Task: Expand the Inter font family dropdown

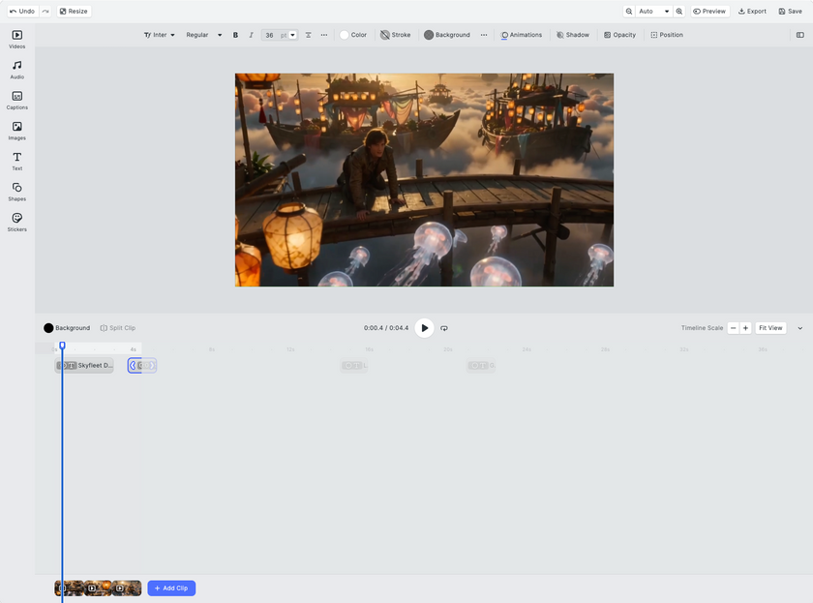Action: coord(159,35)
